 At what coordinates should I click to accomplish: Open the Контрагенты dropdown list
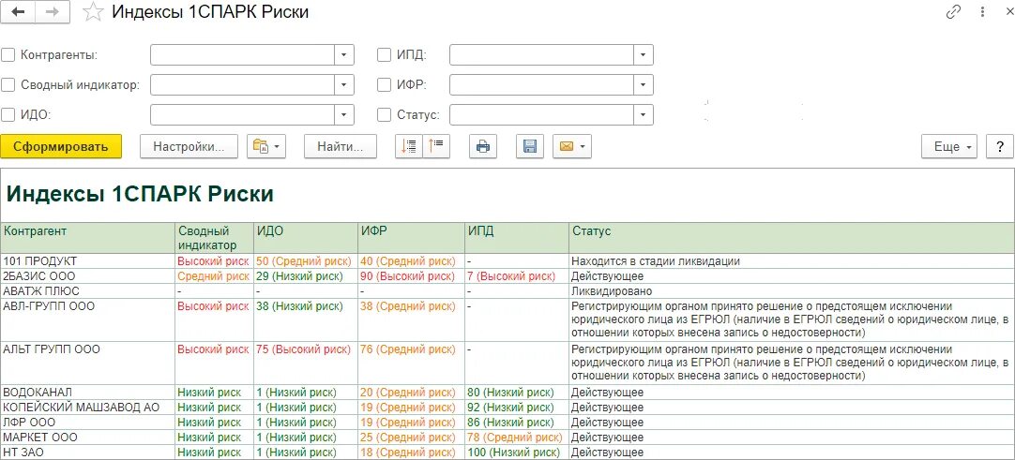(x=344, y=55)
